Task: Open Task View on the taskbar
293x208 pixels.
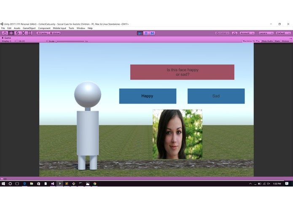Action: (17, 184)
